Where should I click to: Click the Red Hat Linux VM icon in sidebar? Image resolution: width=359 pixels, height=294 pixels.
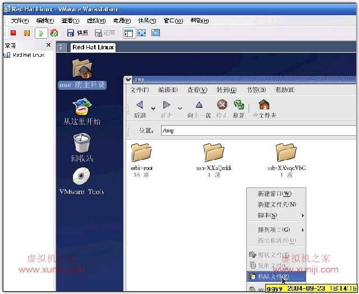7,55
